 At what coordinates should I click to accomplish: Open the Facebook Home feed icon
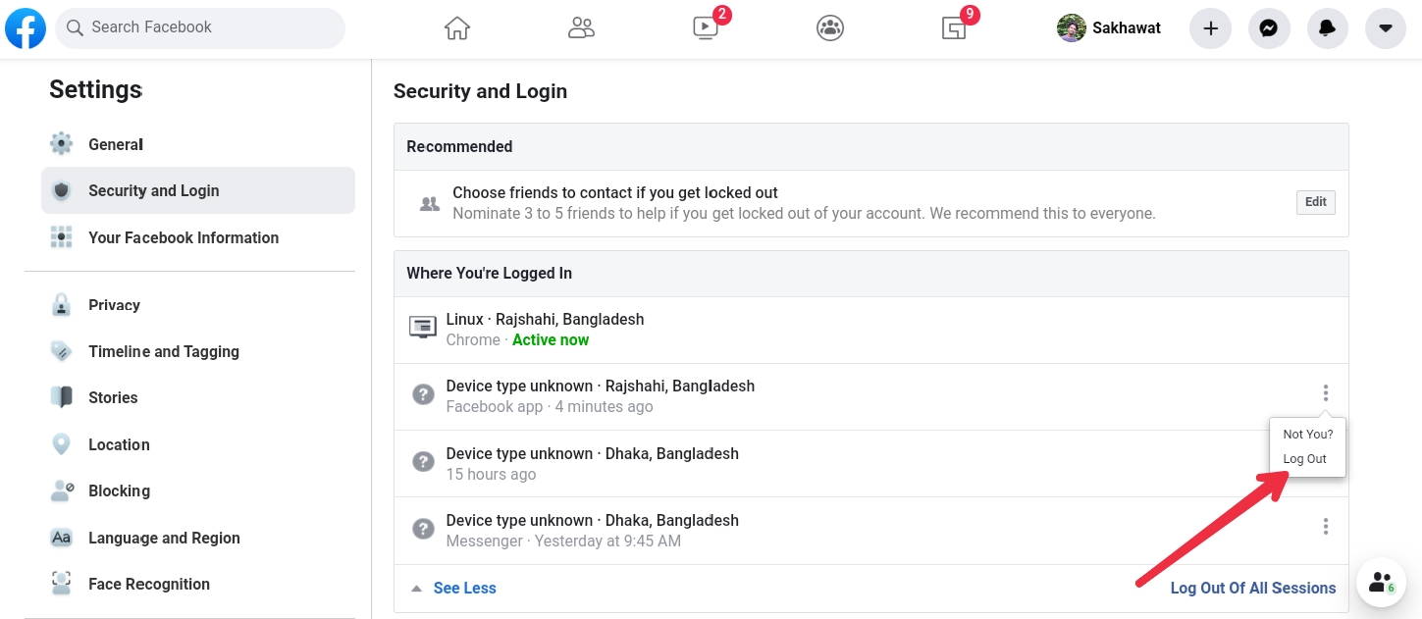tap(457, 28)
